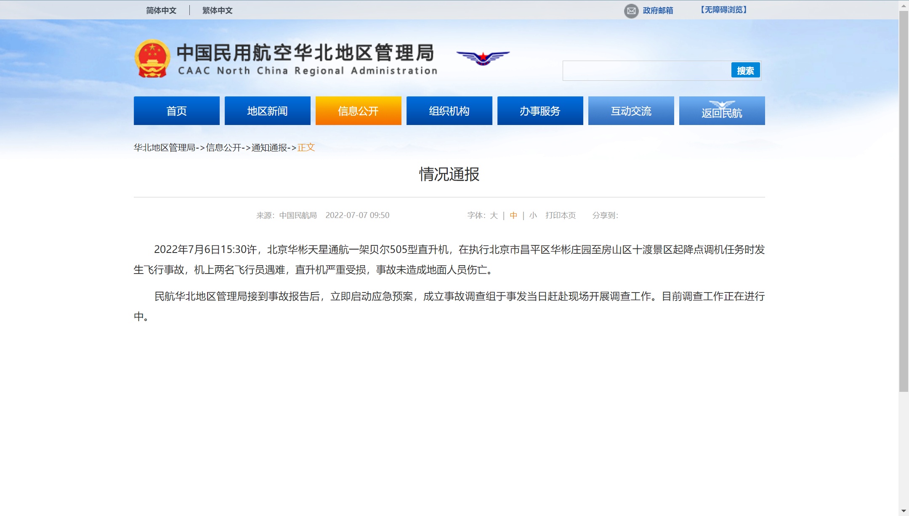Viewport: 909px width, 516px height.
Task: Switch to Simplified Chinese (简体中文)
Action: (x=161, y=11)
